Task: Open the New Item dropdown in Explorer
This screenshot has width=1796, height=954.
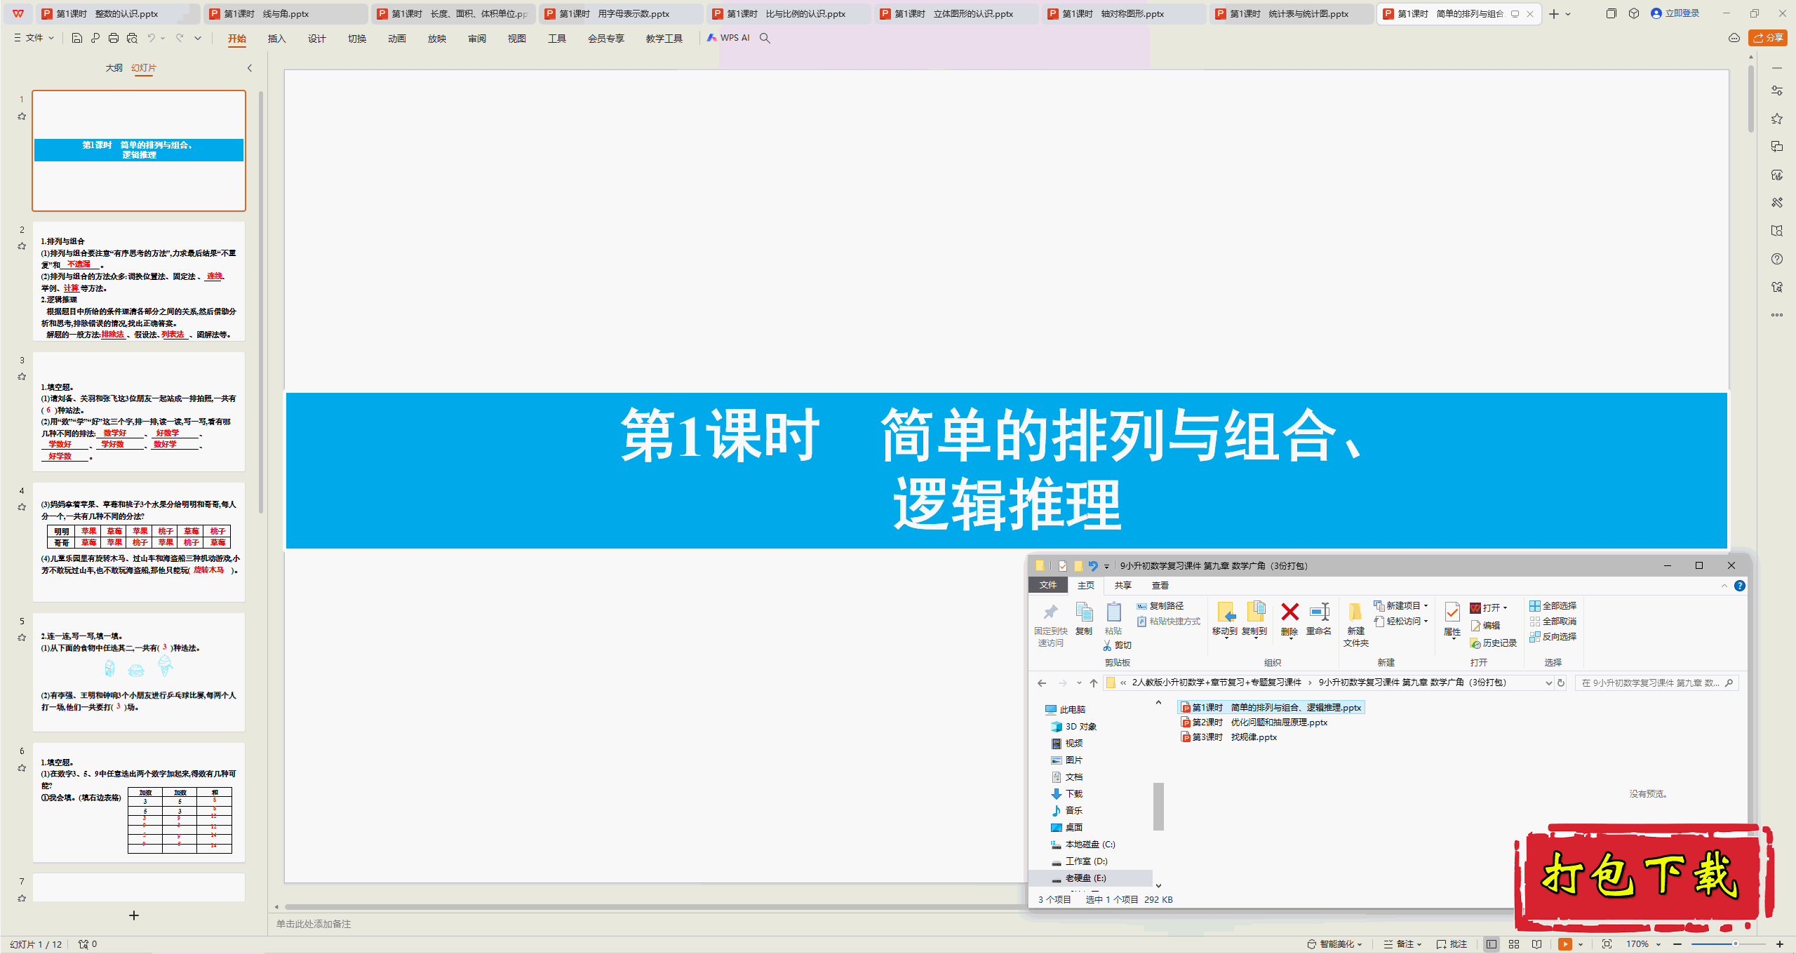Action: click(1401, 605)
